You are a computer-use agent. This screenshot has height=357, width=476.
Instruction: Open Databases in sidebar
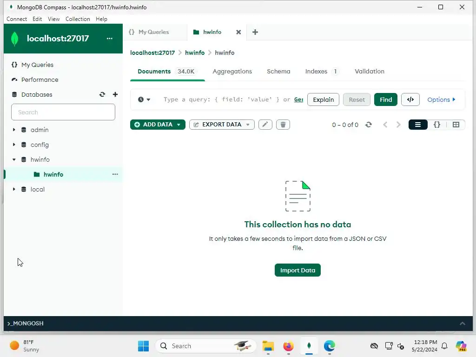coord(37,94)
